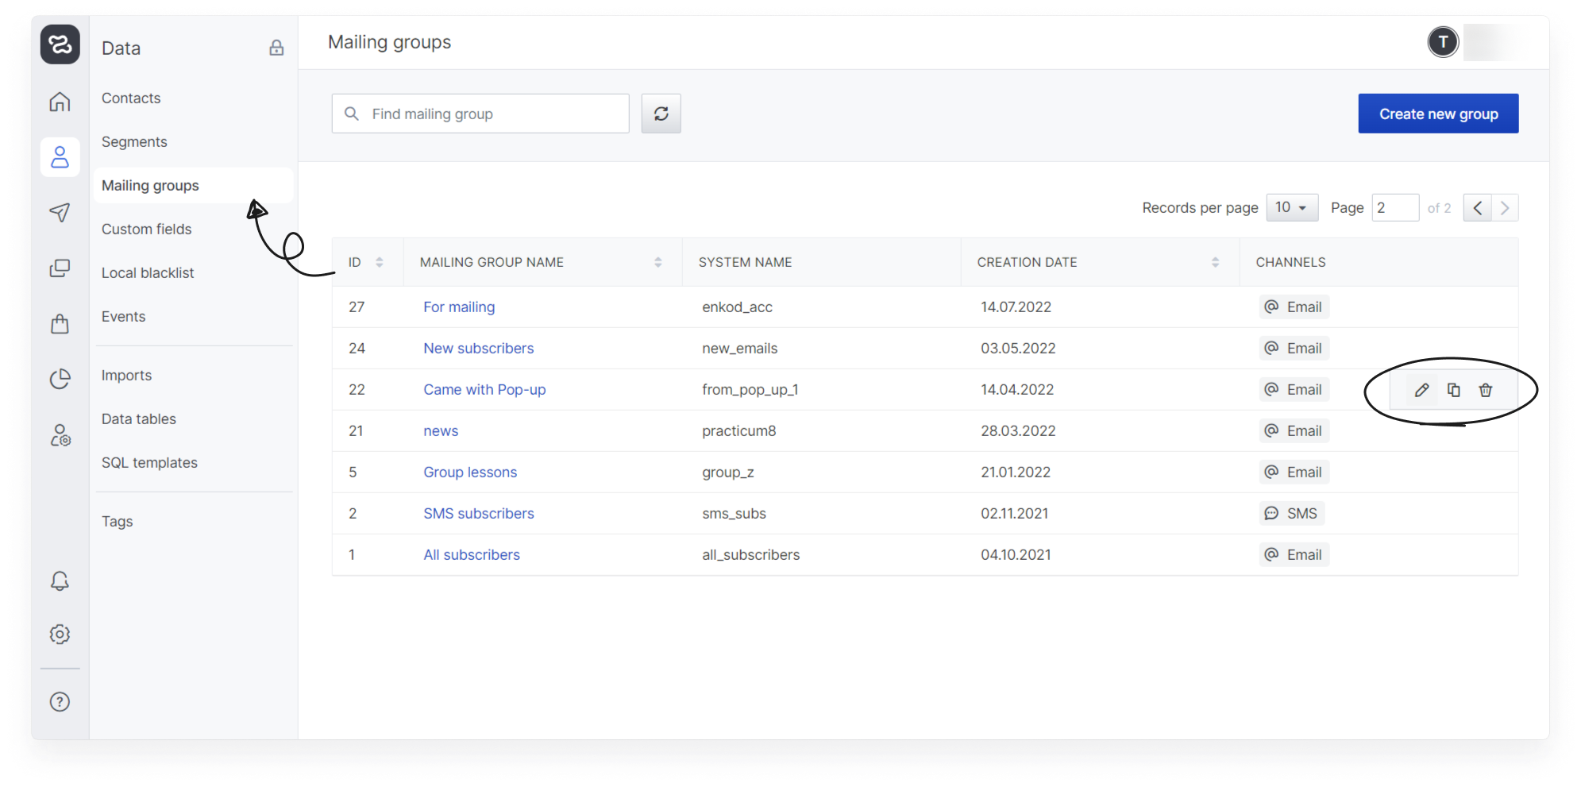Viewport: 1581px width, 787px height.
Task: Click the SMS channel badge
Action: (1291, 514)
